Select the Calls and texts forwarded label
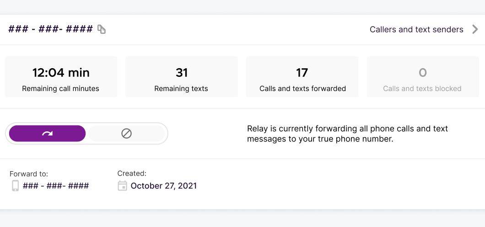The image size is (485, 227). click(x=302, y=88)
